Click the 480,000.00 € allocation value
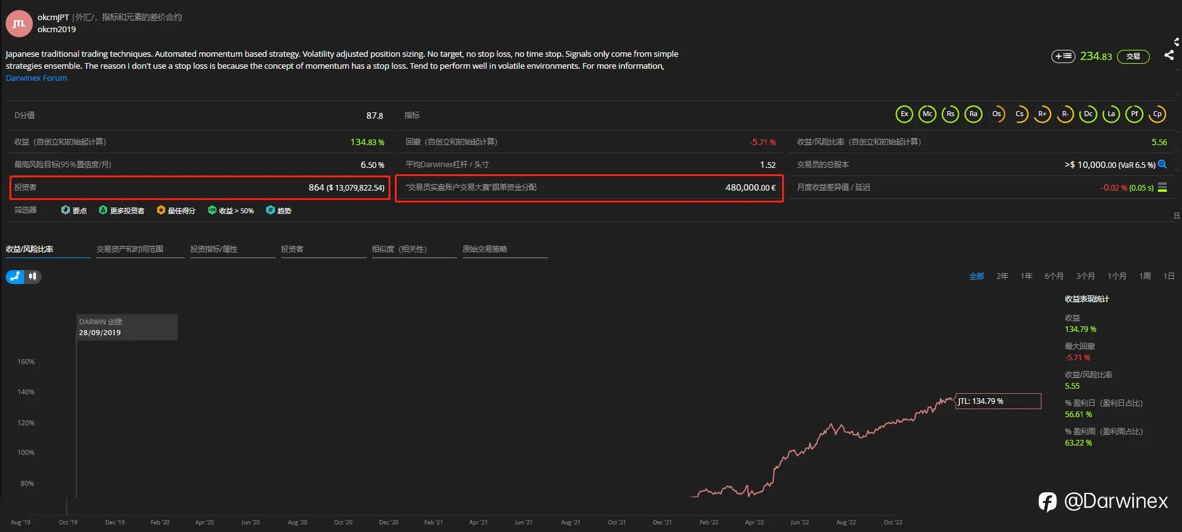The height and width of the screenshot is (532, 1182). tap(751, 187)
